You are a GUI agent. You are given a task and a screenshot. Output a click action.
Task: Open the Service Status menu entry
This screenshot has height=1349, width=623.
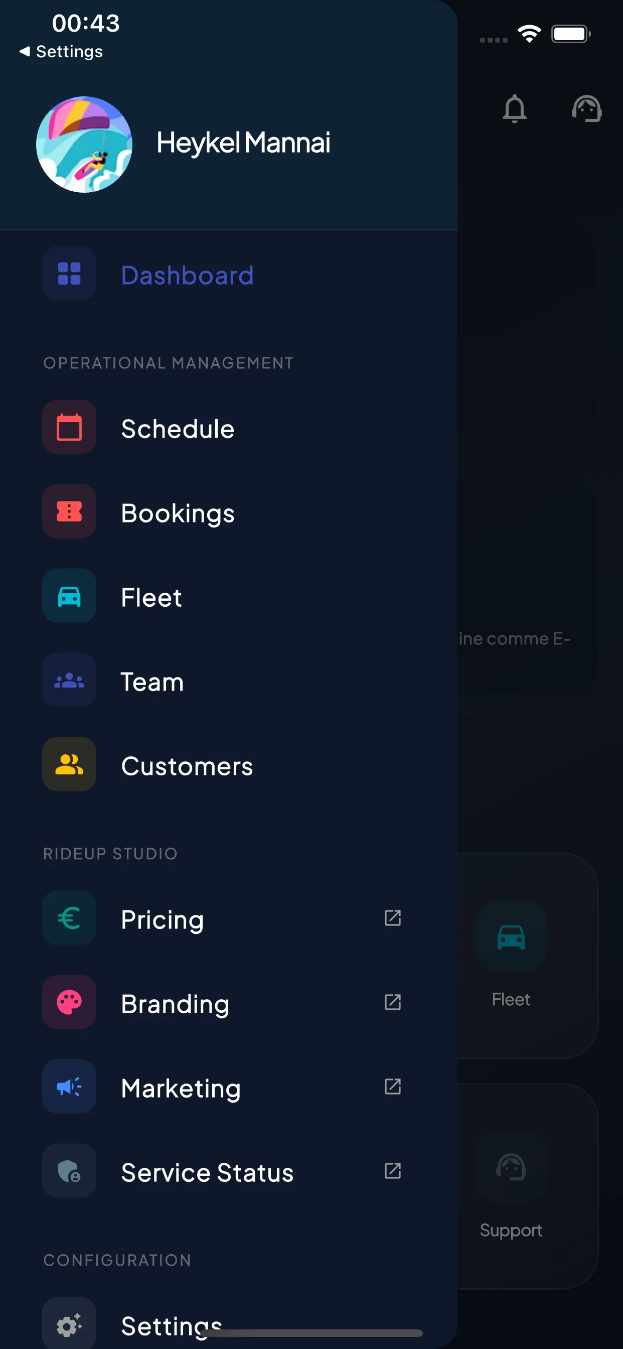(x=207, y=1172)
